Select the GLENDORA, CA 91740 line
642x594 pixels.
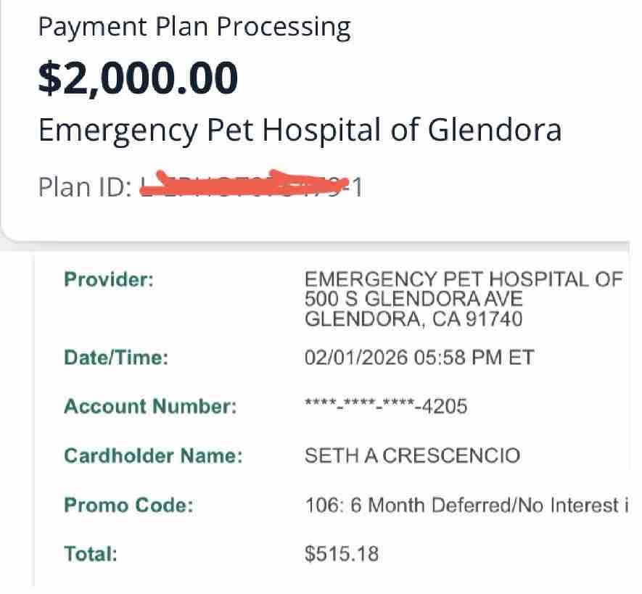tap(413, 319)
